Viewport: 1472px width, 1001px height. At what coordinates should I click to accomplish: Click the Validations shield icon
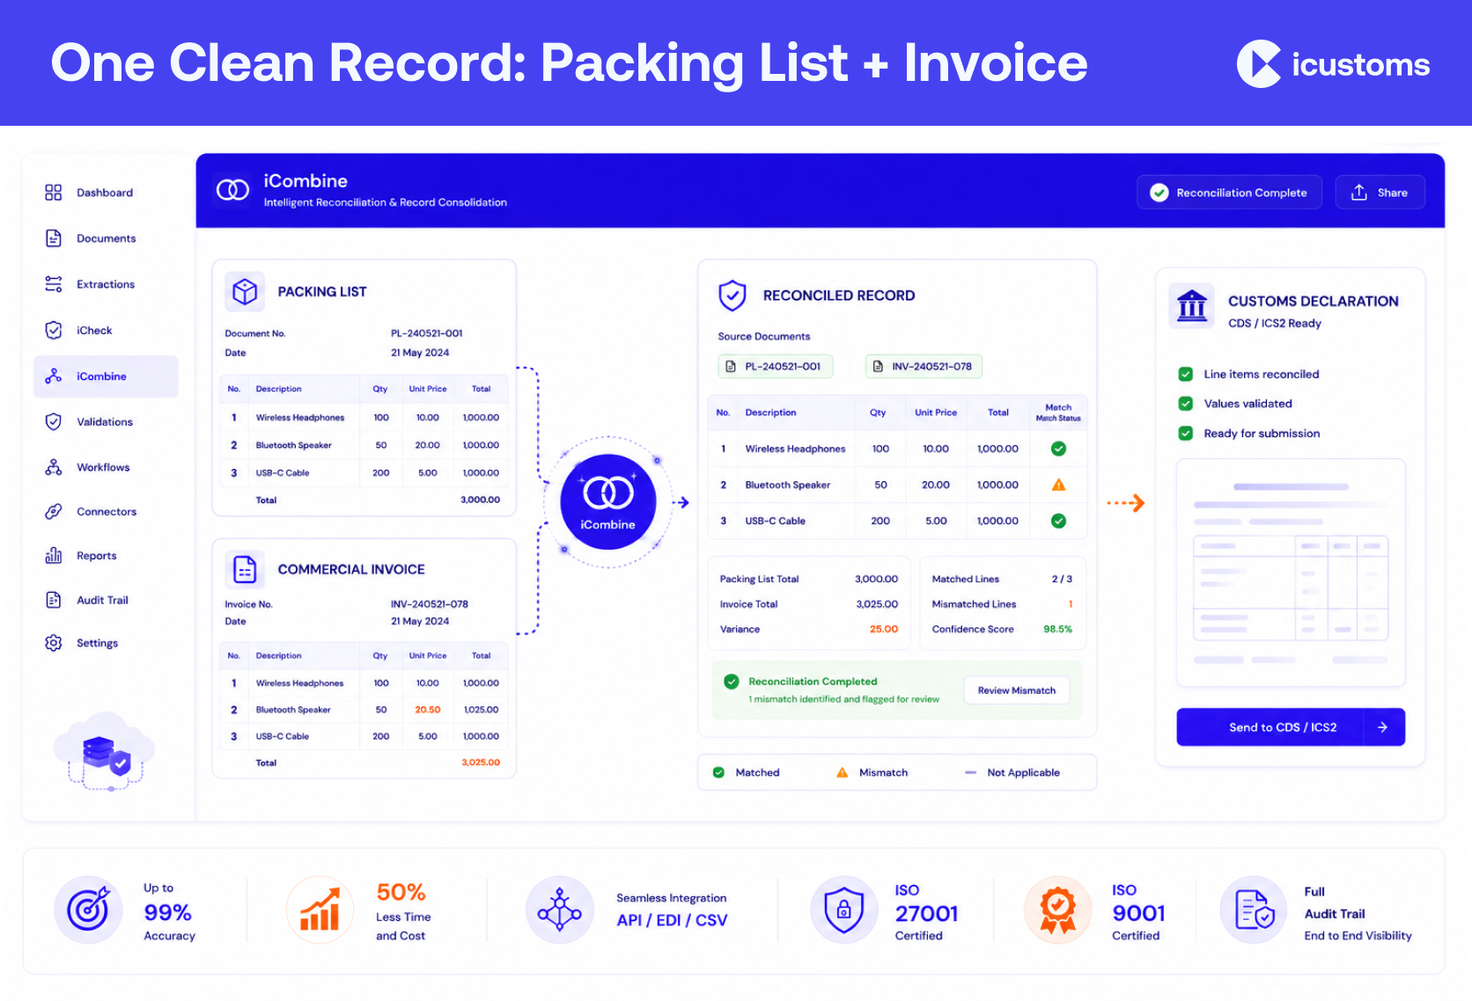(x=54, y=421)
